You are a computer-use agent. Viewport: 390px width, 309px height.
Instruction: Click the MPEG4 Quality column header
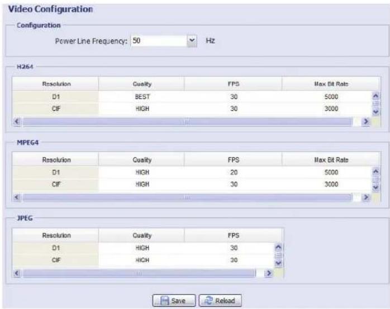pos(141,160)
